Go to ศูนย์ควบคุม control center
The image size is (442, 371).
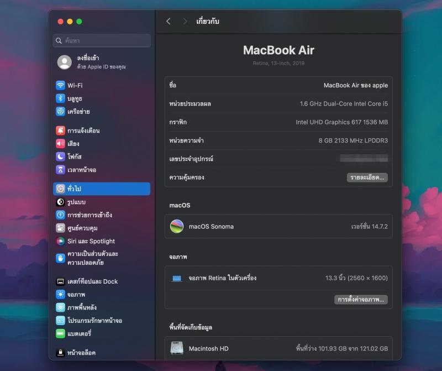point(82,228)
